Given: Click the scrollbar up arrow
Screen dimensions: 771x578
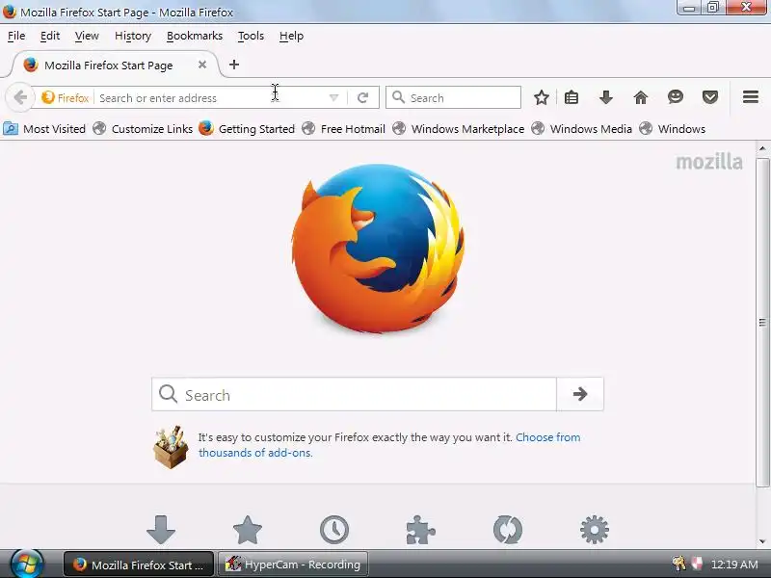Looking at the screenshot, I should (762, 148).
